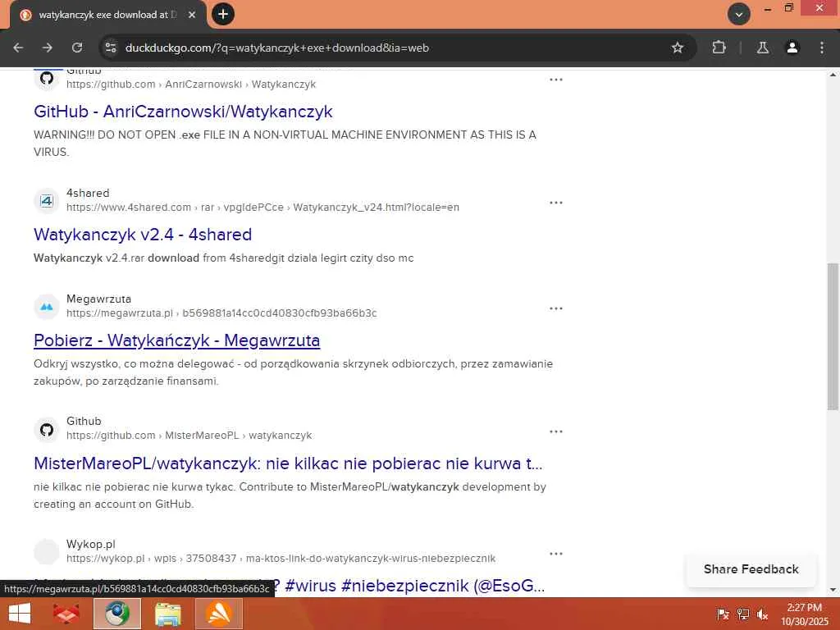
Task: Open more options for 4shared result
Action: (x=556, y=203)
